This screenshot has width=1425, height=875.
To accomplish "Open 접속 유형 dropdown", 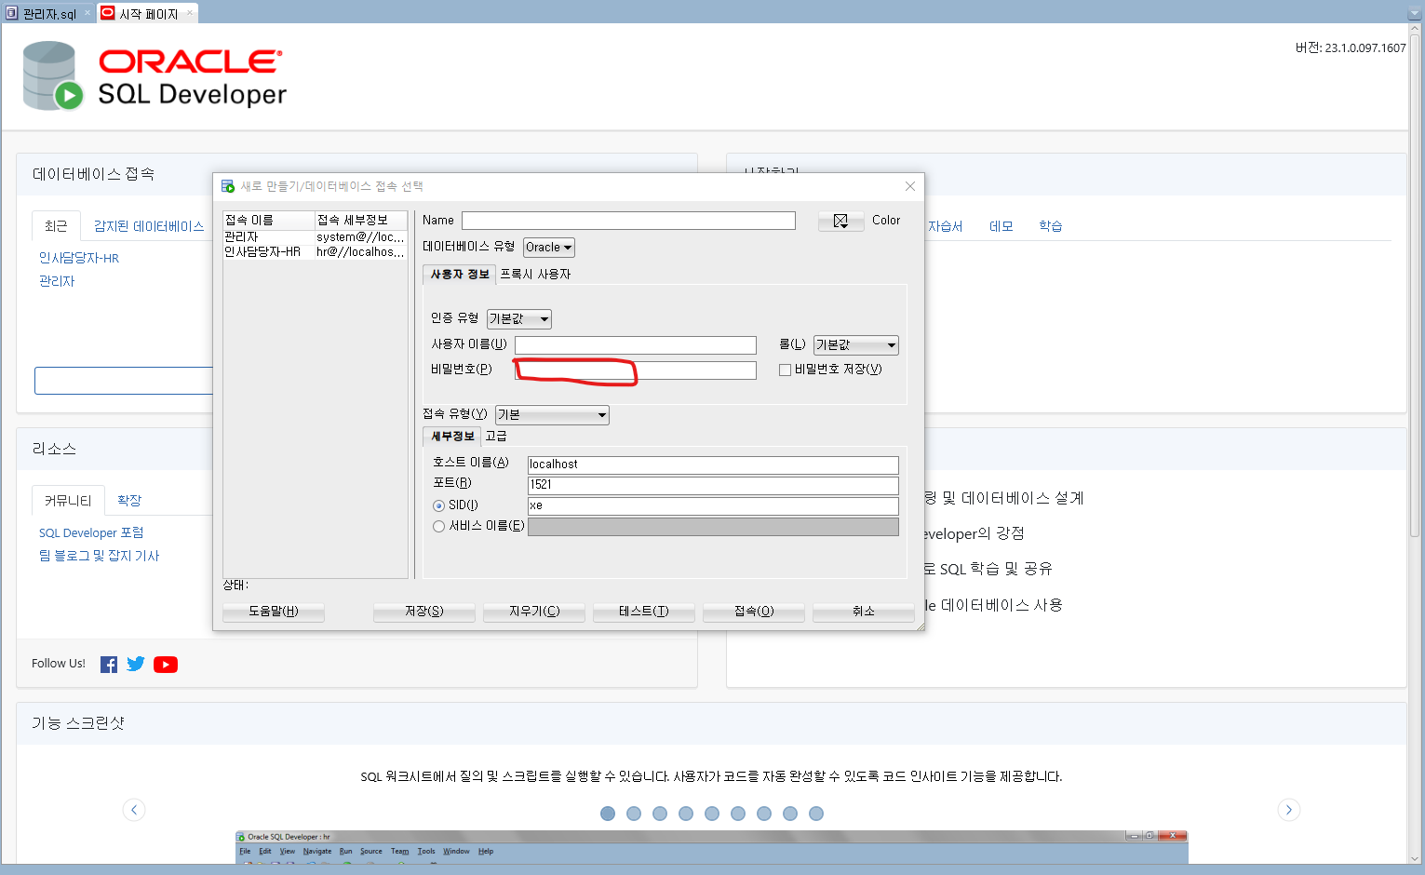I will tap(552, 415).
